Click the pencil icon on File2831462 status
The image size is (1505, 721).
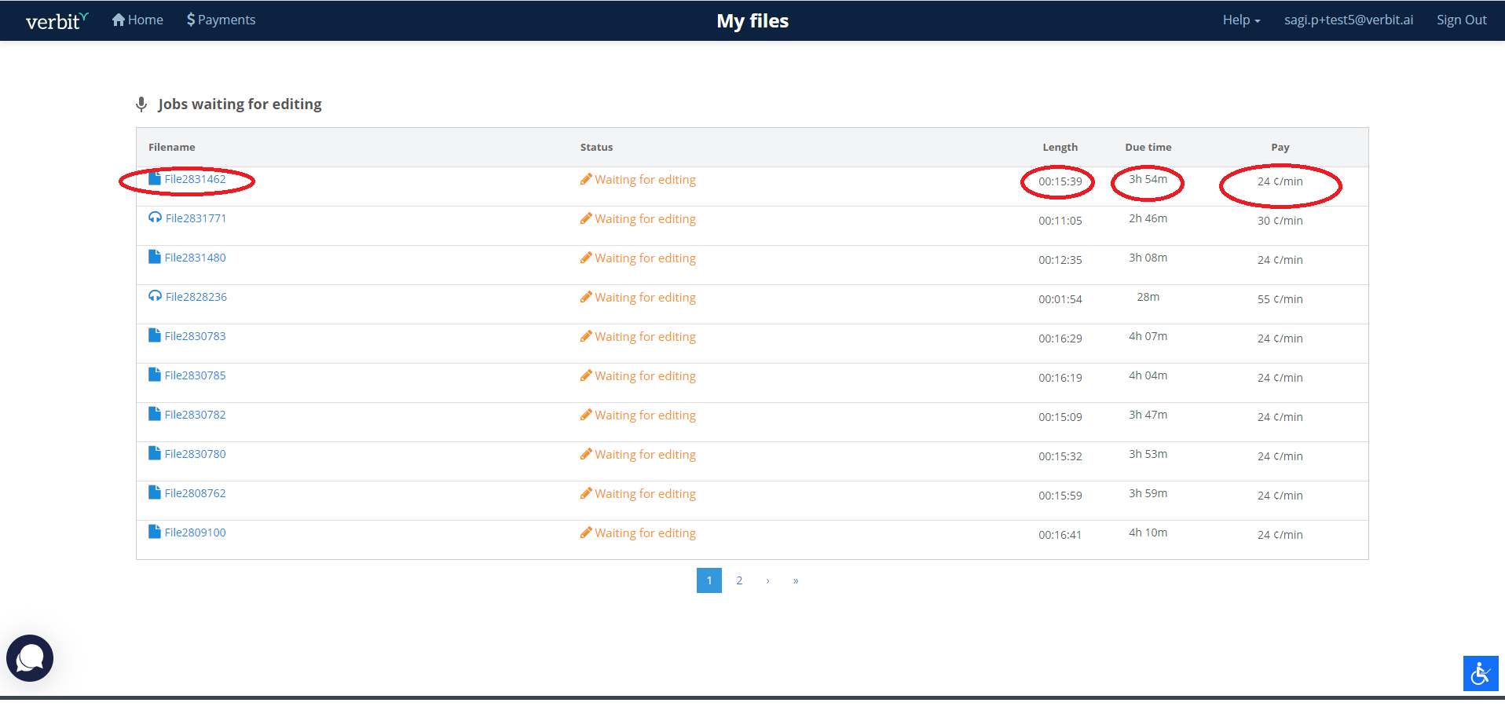click(586, 178)
